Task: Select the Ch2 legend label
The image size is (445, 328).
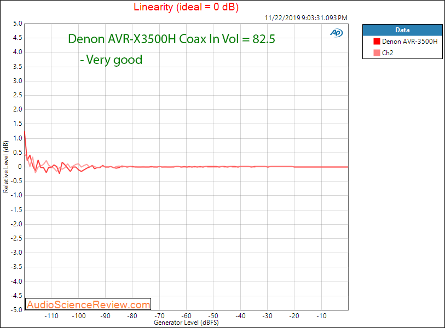Action: (388, 52)
